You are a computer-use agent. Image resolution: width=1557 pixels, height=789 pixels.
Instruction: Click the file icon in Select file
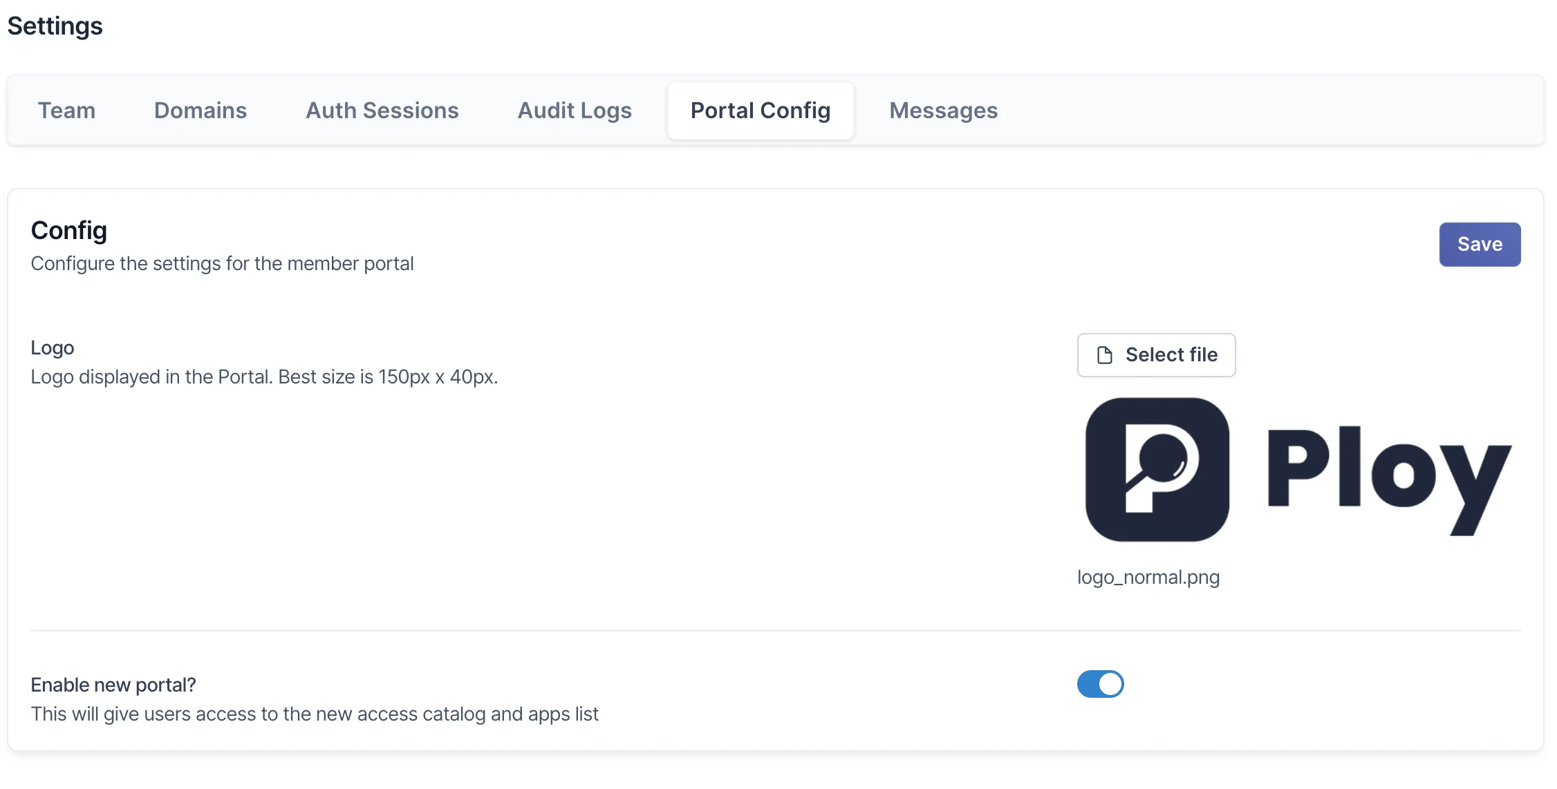[1105, 355]
